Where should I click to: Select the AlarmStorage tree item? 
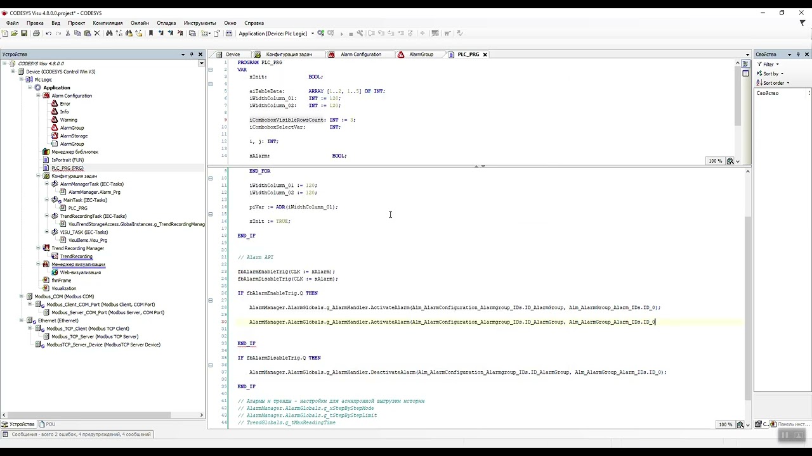click(74, 136)
